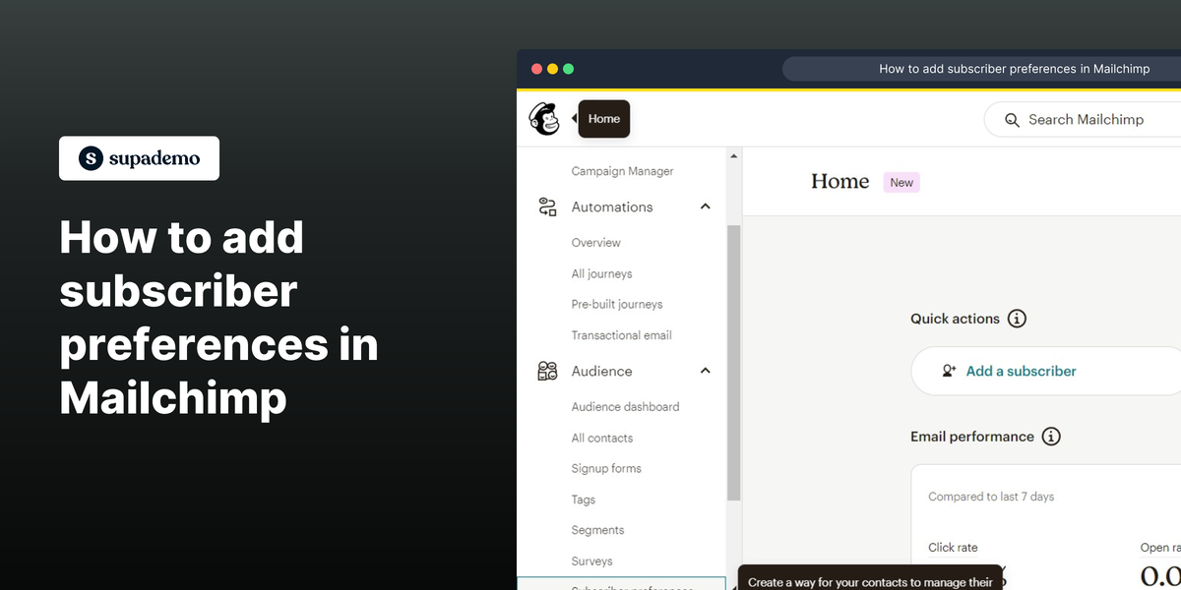Image resolution: width=1181 pixels, height=590 pixels.
Task: Open All contacts in the sidebar
Action: (601, 438)
